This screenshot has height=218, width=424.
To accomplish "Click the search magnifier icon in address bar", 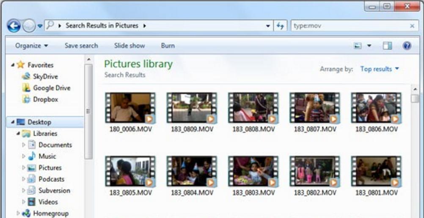I will click(50, 25).
